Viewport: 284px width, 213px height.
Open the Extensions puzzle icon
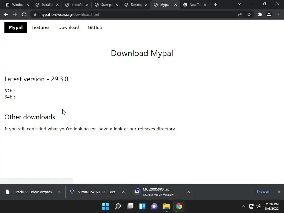click(260, 14)
